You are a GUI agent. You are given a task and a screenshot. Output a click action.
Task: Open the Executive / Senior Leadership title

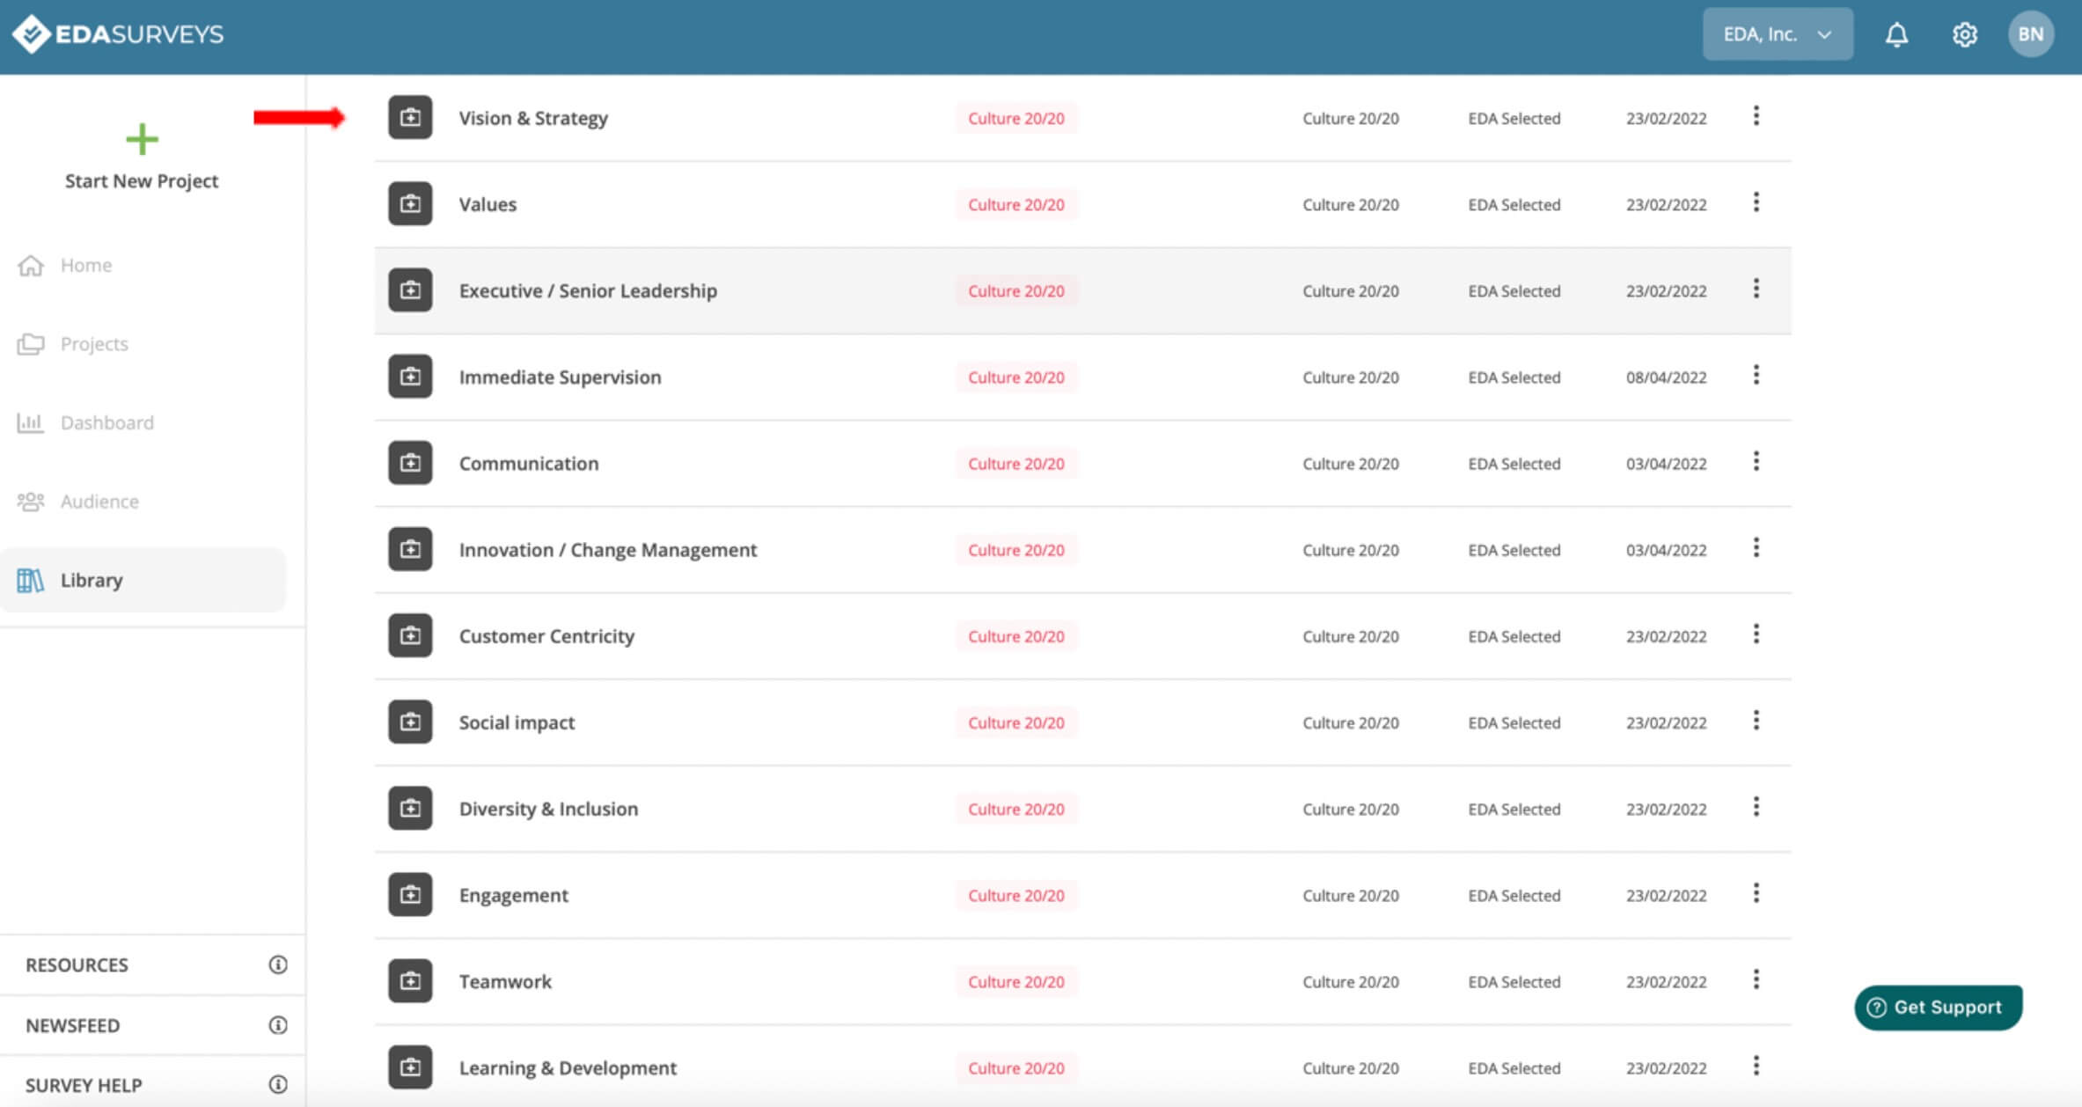[588, 290]
